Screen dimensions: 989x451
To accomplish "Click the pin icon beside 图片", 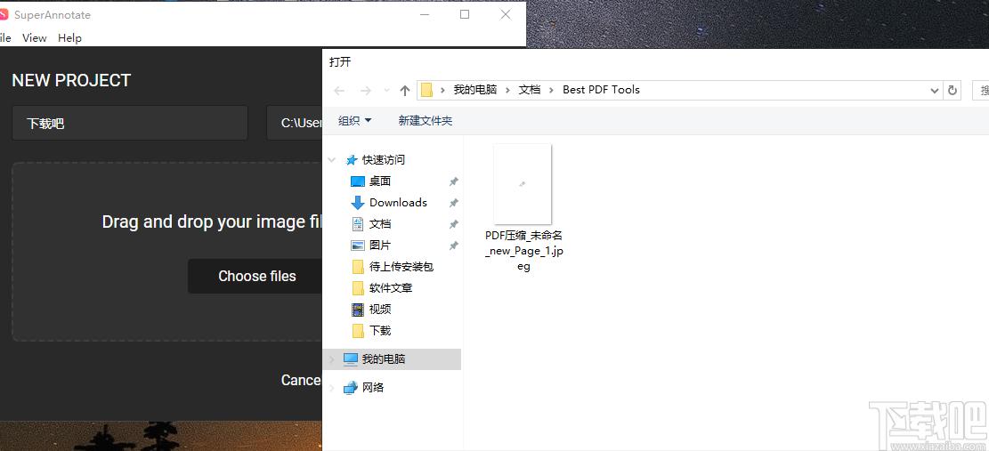I will 453,246.
